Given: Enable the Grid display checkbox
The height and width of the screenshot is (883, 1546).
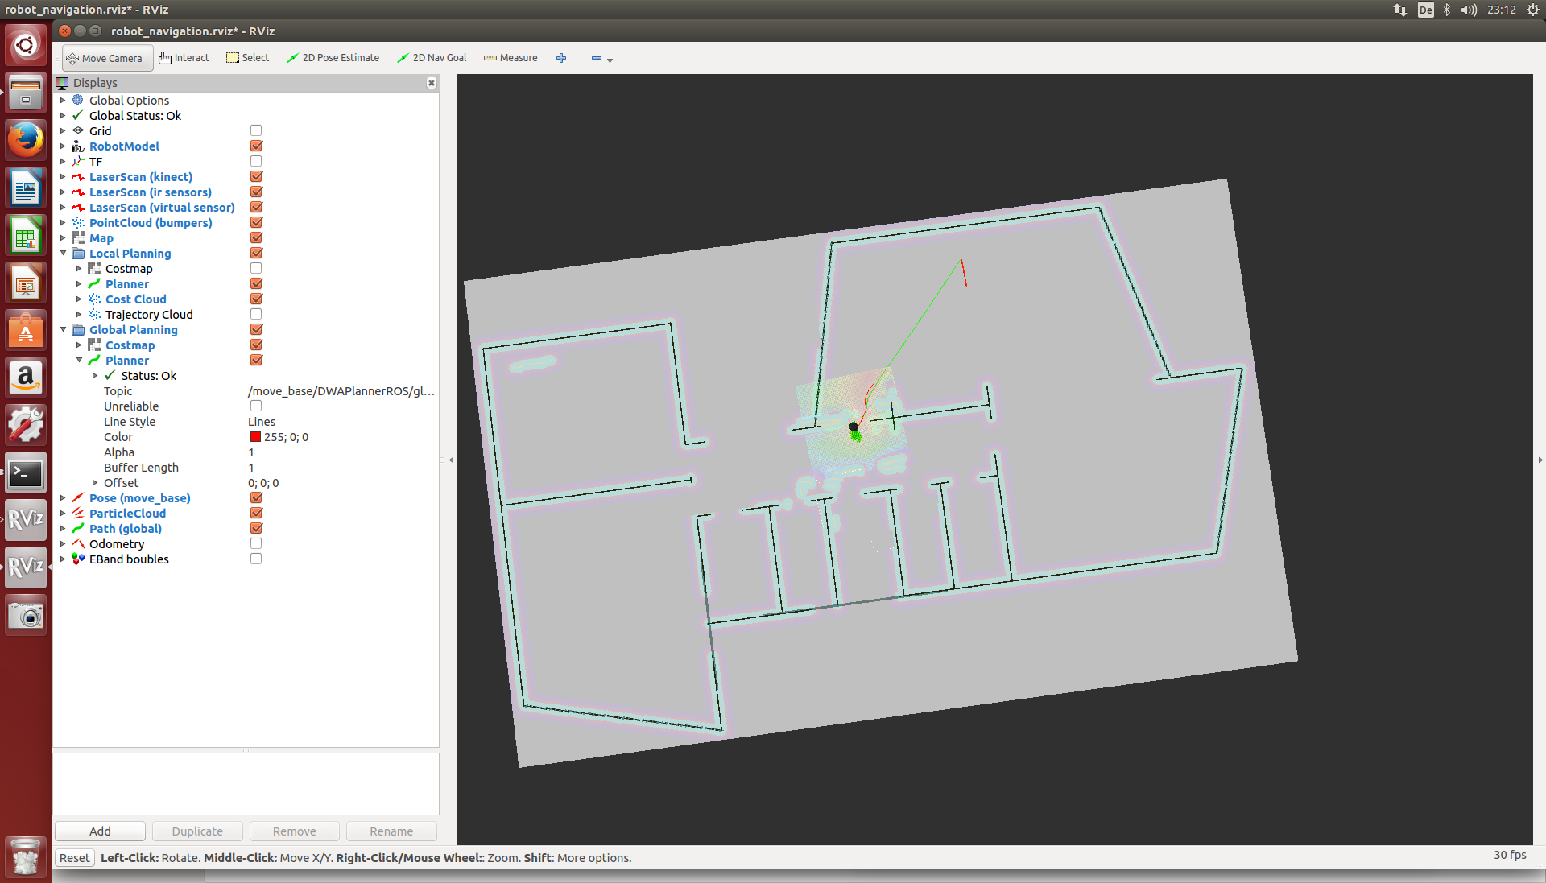Looking at the screenshot, I should click(x=256, y=130).
